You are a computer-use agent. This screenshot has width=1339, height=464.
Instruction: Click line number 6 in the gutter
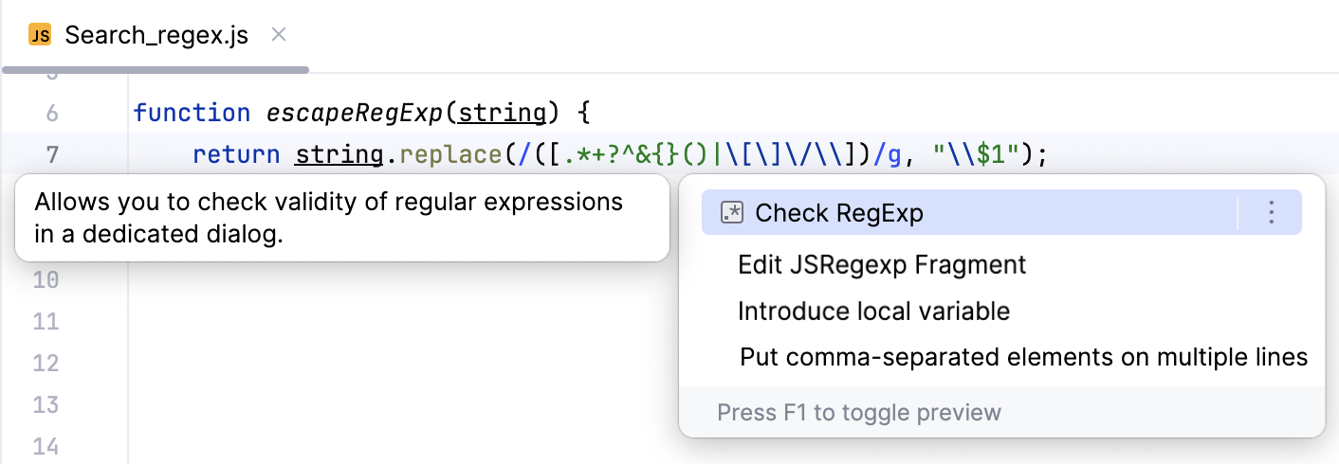pyautogui.click(x=51, y=114)
